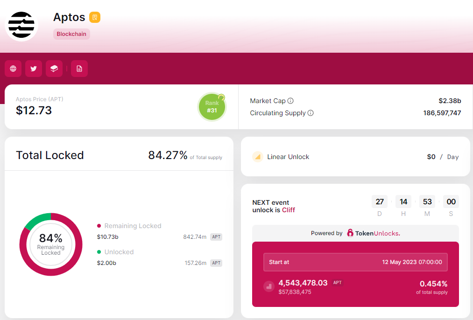Image resolution: width=473 pixels, height=320 pixels.
Task: Click the $2.38b market cap value
Action: click(x=450, y=101)
